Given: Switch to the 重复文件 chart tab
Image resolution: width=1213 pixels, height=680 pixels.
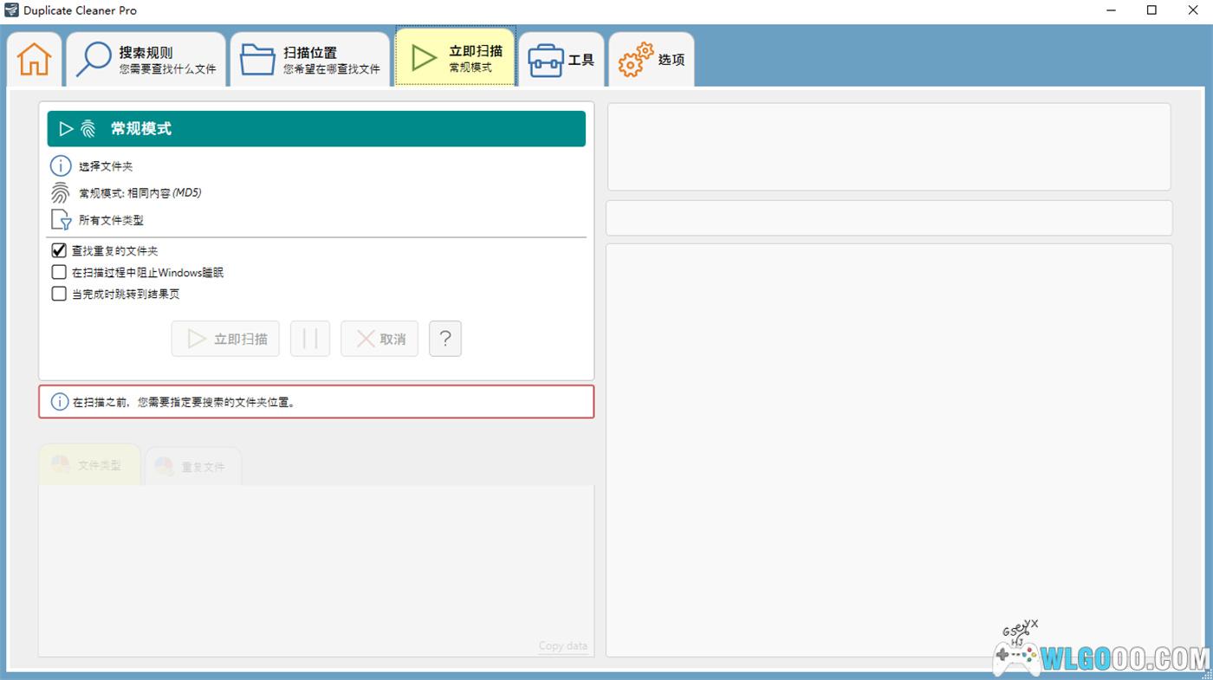Looking at the screenshot, I should click(192, 467).
